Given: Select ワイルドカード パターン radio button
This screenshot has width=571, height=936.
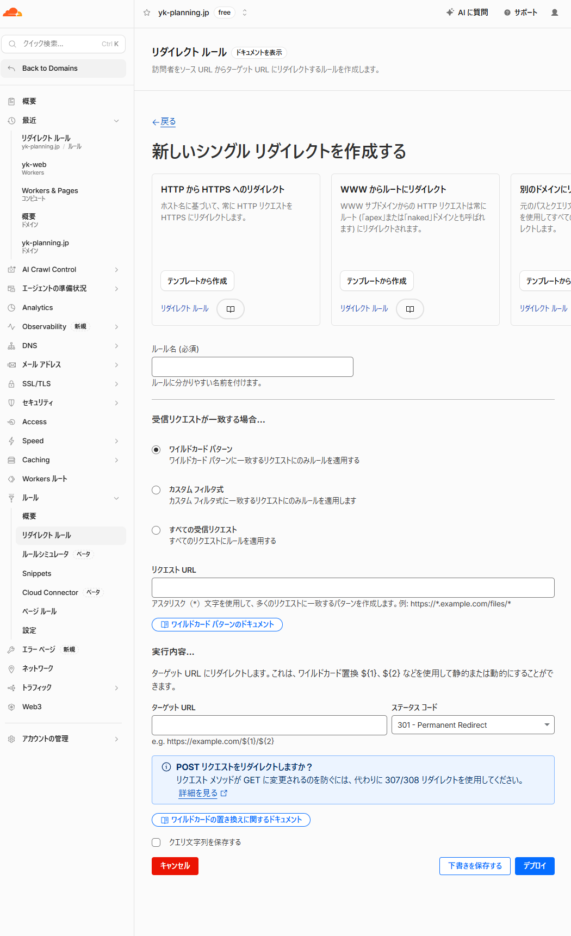Looking at the screenshot, I should [x=156, y=450].
